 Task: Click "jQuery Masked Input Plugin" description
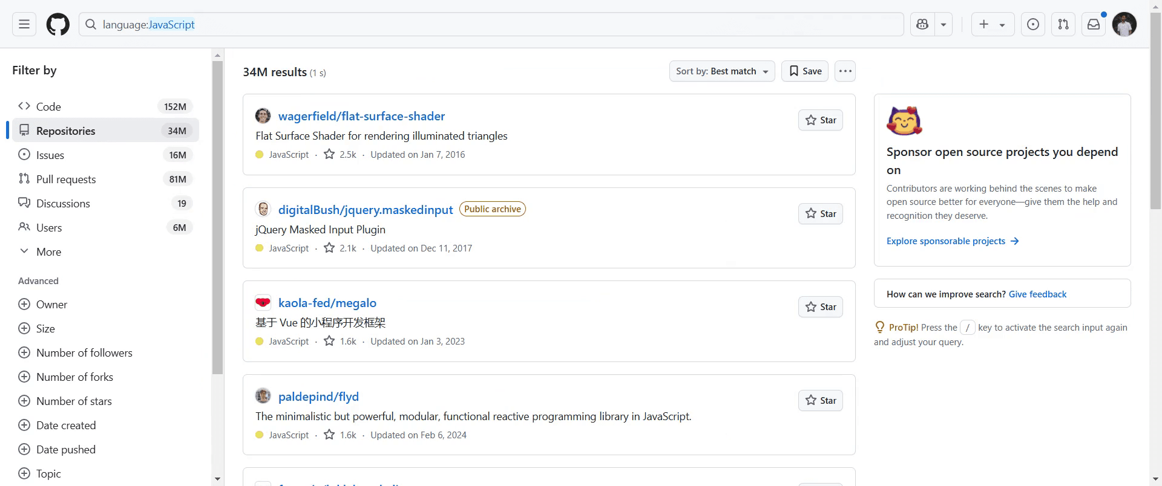point(320,230)
